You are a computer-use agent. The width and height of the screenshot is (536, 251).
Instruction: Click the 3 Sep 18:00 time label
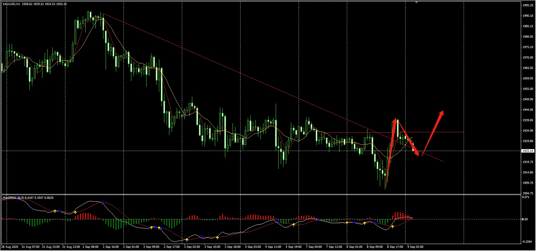pos(233,247)
